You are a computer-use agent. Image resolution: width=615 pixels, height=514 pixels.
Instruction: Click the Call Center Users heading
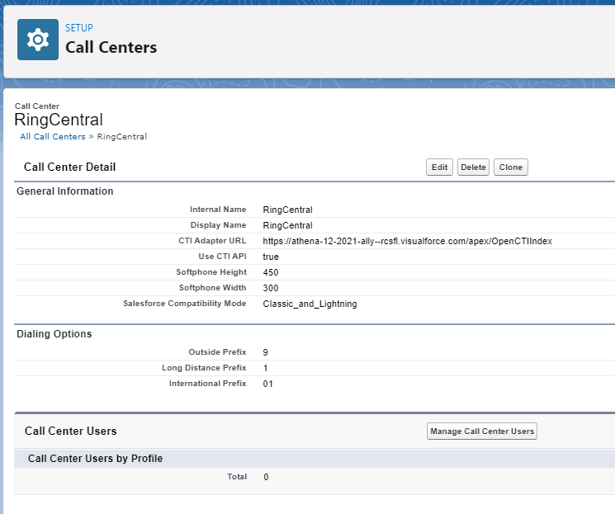pos(71,431)
